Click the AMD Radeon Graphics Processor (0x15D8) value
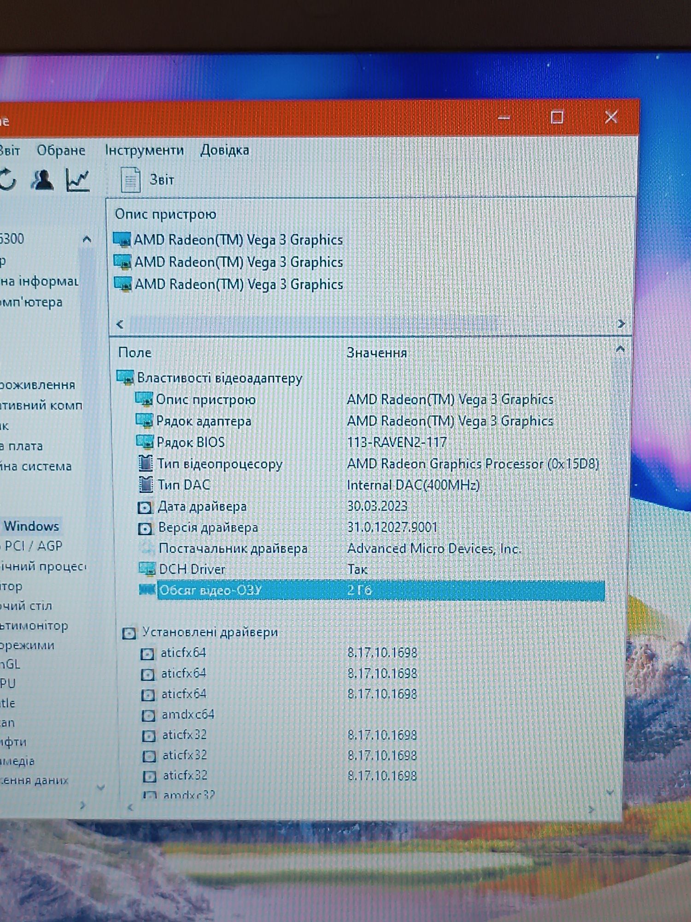This screenshot has width=691, height=922. tap(473, 463)
